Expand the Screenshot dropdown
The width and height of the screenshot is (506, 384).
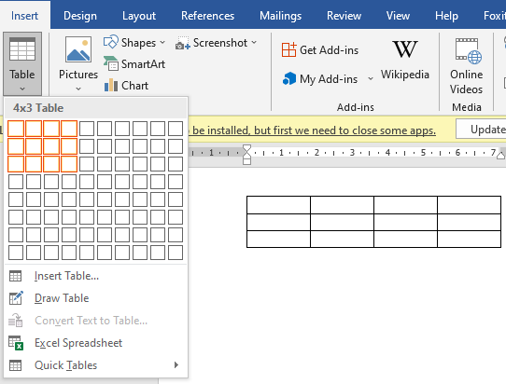pyautogui.click(x=254, y=43)
